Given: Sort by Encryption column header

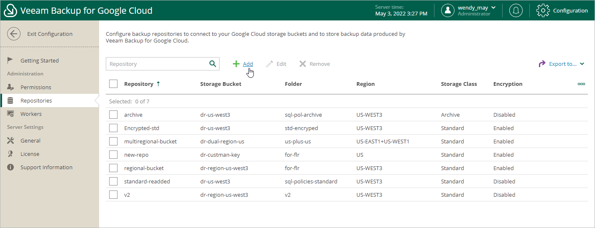Looking at the screenshot, I should [x=508, y=84].
